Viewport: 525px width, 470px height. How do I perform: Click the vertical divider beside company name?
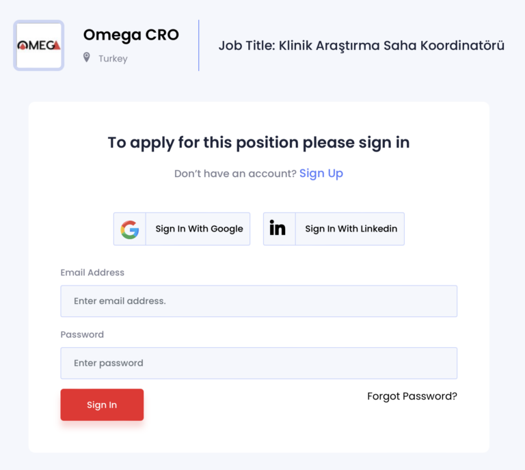(198, 46)
